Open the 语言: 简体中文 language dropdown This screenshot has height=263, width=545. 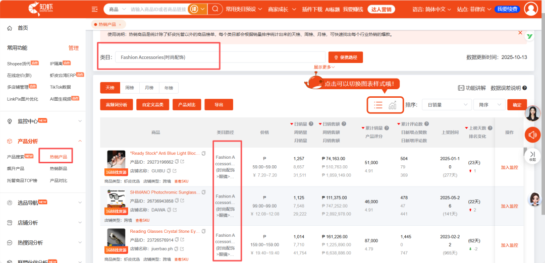coord(431,9)
